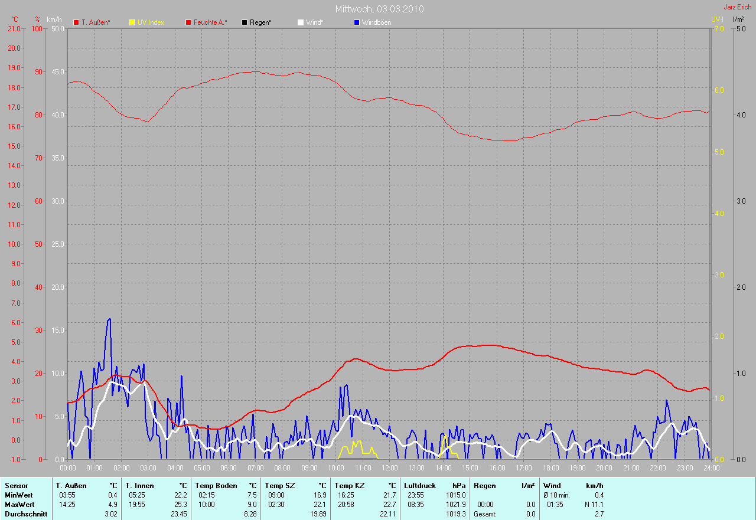Open the Jarz Erich author text
The height and width of the screenshot is (520, 756).
pyautogui.click(x=738, y=7)
